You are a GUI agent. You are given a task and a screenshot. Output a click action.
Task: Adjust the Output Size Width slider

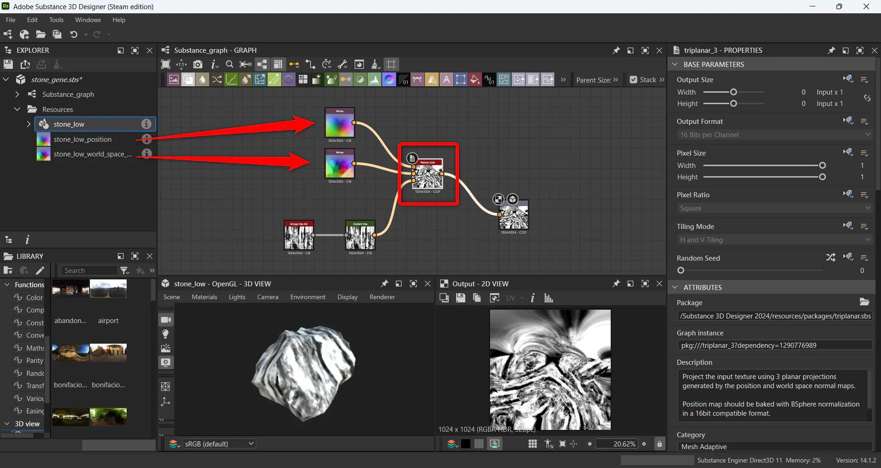coord(734,92)
